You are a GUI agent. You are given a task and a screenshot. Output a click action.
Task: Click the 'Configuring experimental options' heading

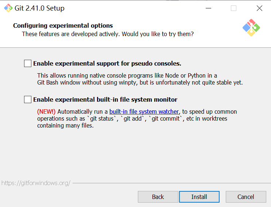pyautogui.click(x=63, y=26)
